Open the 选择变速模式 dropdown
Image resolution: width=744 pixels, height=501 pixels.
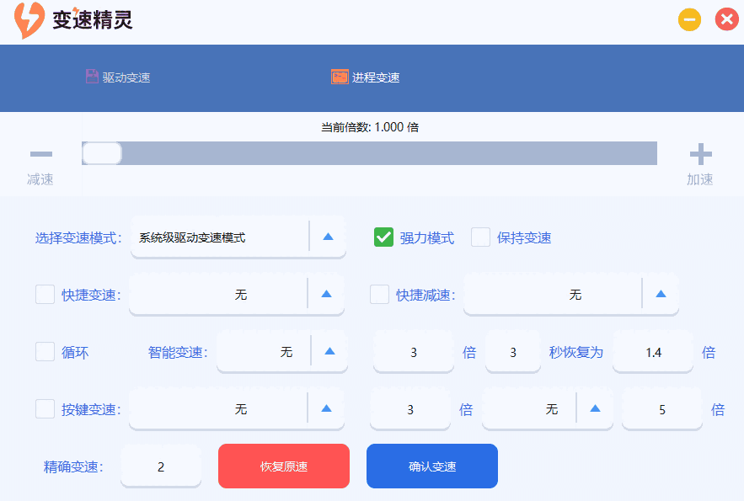329,237
